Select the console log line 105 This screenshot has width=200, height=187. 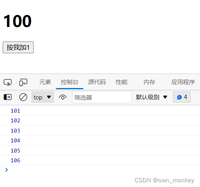100,151
